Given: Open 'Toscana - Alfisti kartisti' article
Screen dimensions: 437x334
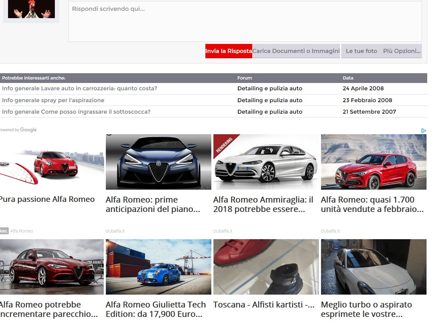Looking at the screenshot, I should [x=264, y=305].
